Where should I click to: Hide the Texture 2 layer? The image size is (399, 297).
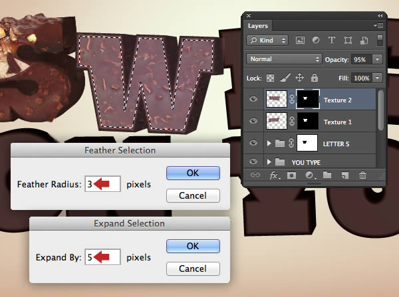(253, 99)
